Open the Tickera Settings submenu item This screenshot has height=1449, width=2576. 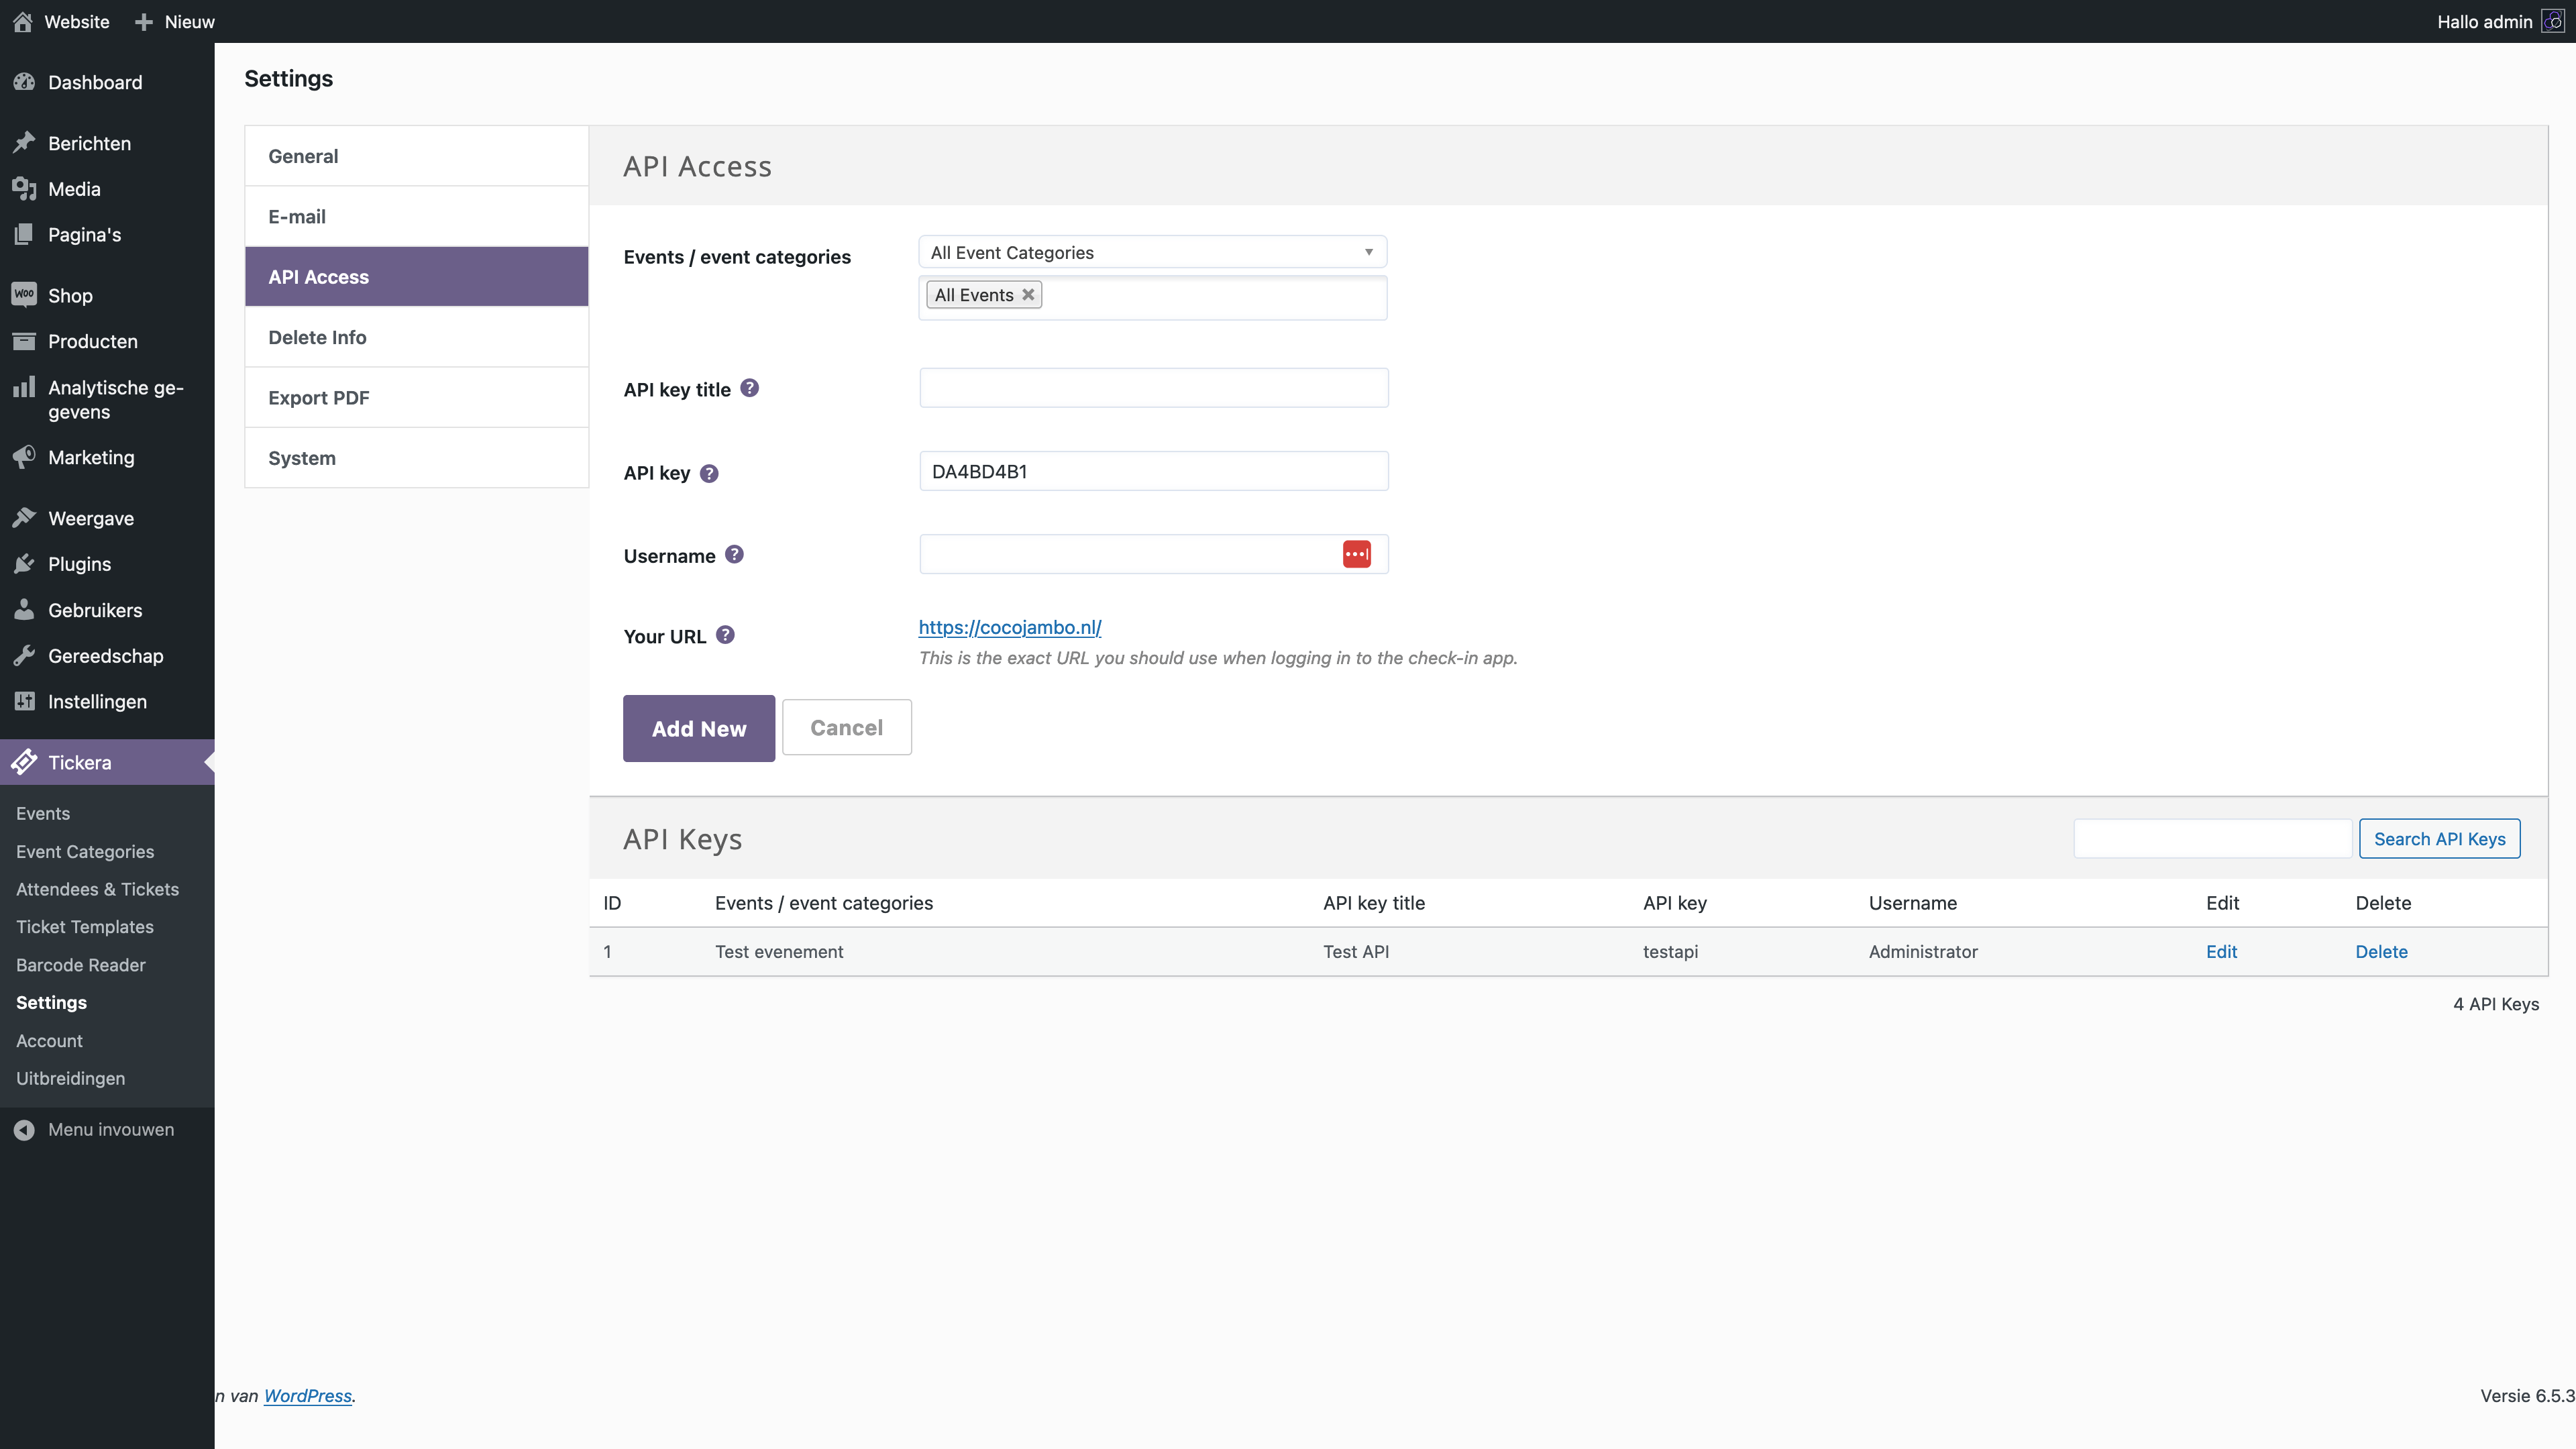coord(51,1003)
